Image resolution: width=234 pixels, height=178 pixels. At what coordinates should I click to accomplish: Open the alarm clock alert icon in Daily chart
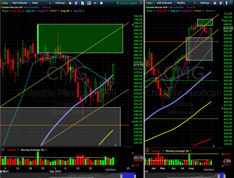tap(70, 3)
